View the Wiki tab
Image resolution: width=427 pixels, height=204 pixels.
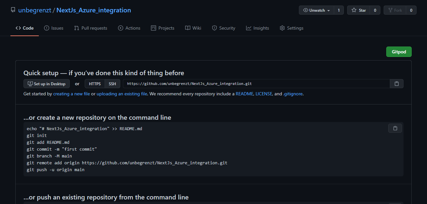point(193,28)
